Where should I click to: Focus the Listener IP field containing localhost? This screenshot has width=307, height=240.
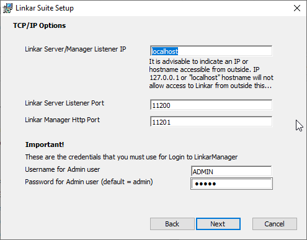[211, 51]
